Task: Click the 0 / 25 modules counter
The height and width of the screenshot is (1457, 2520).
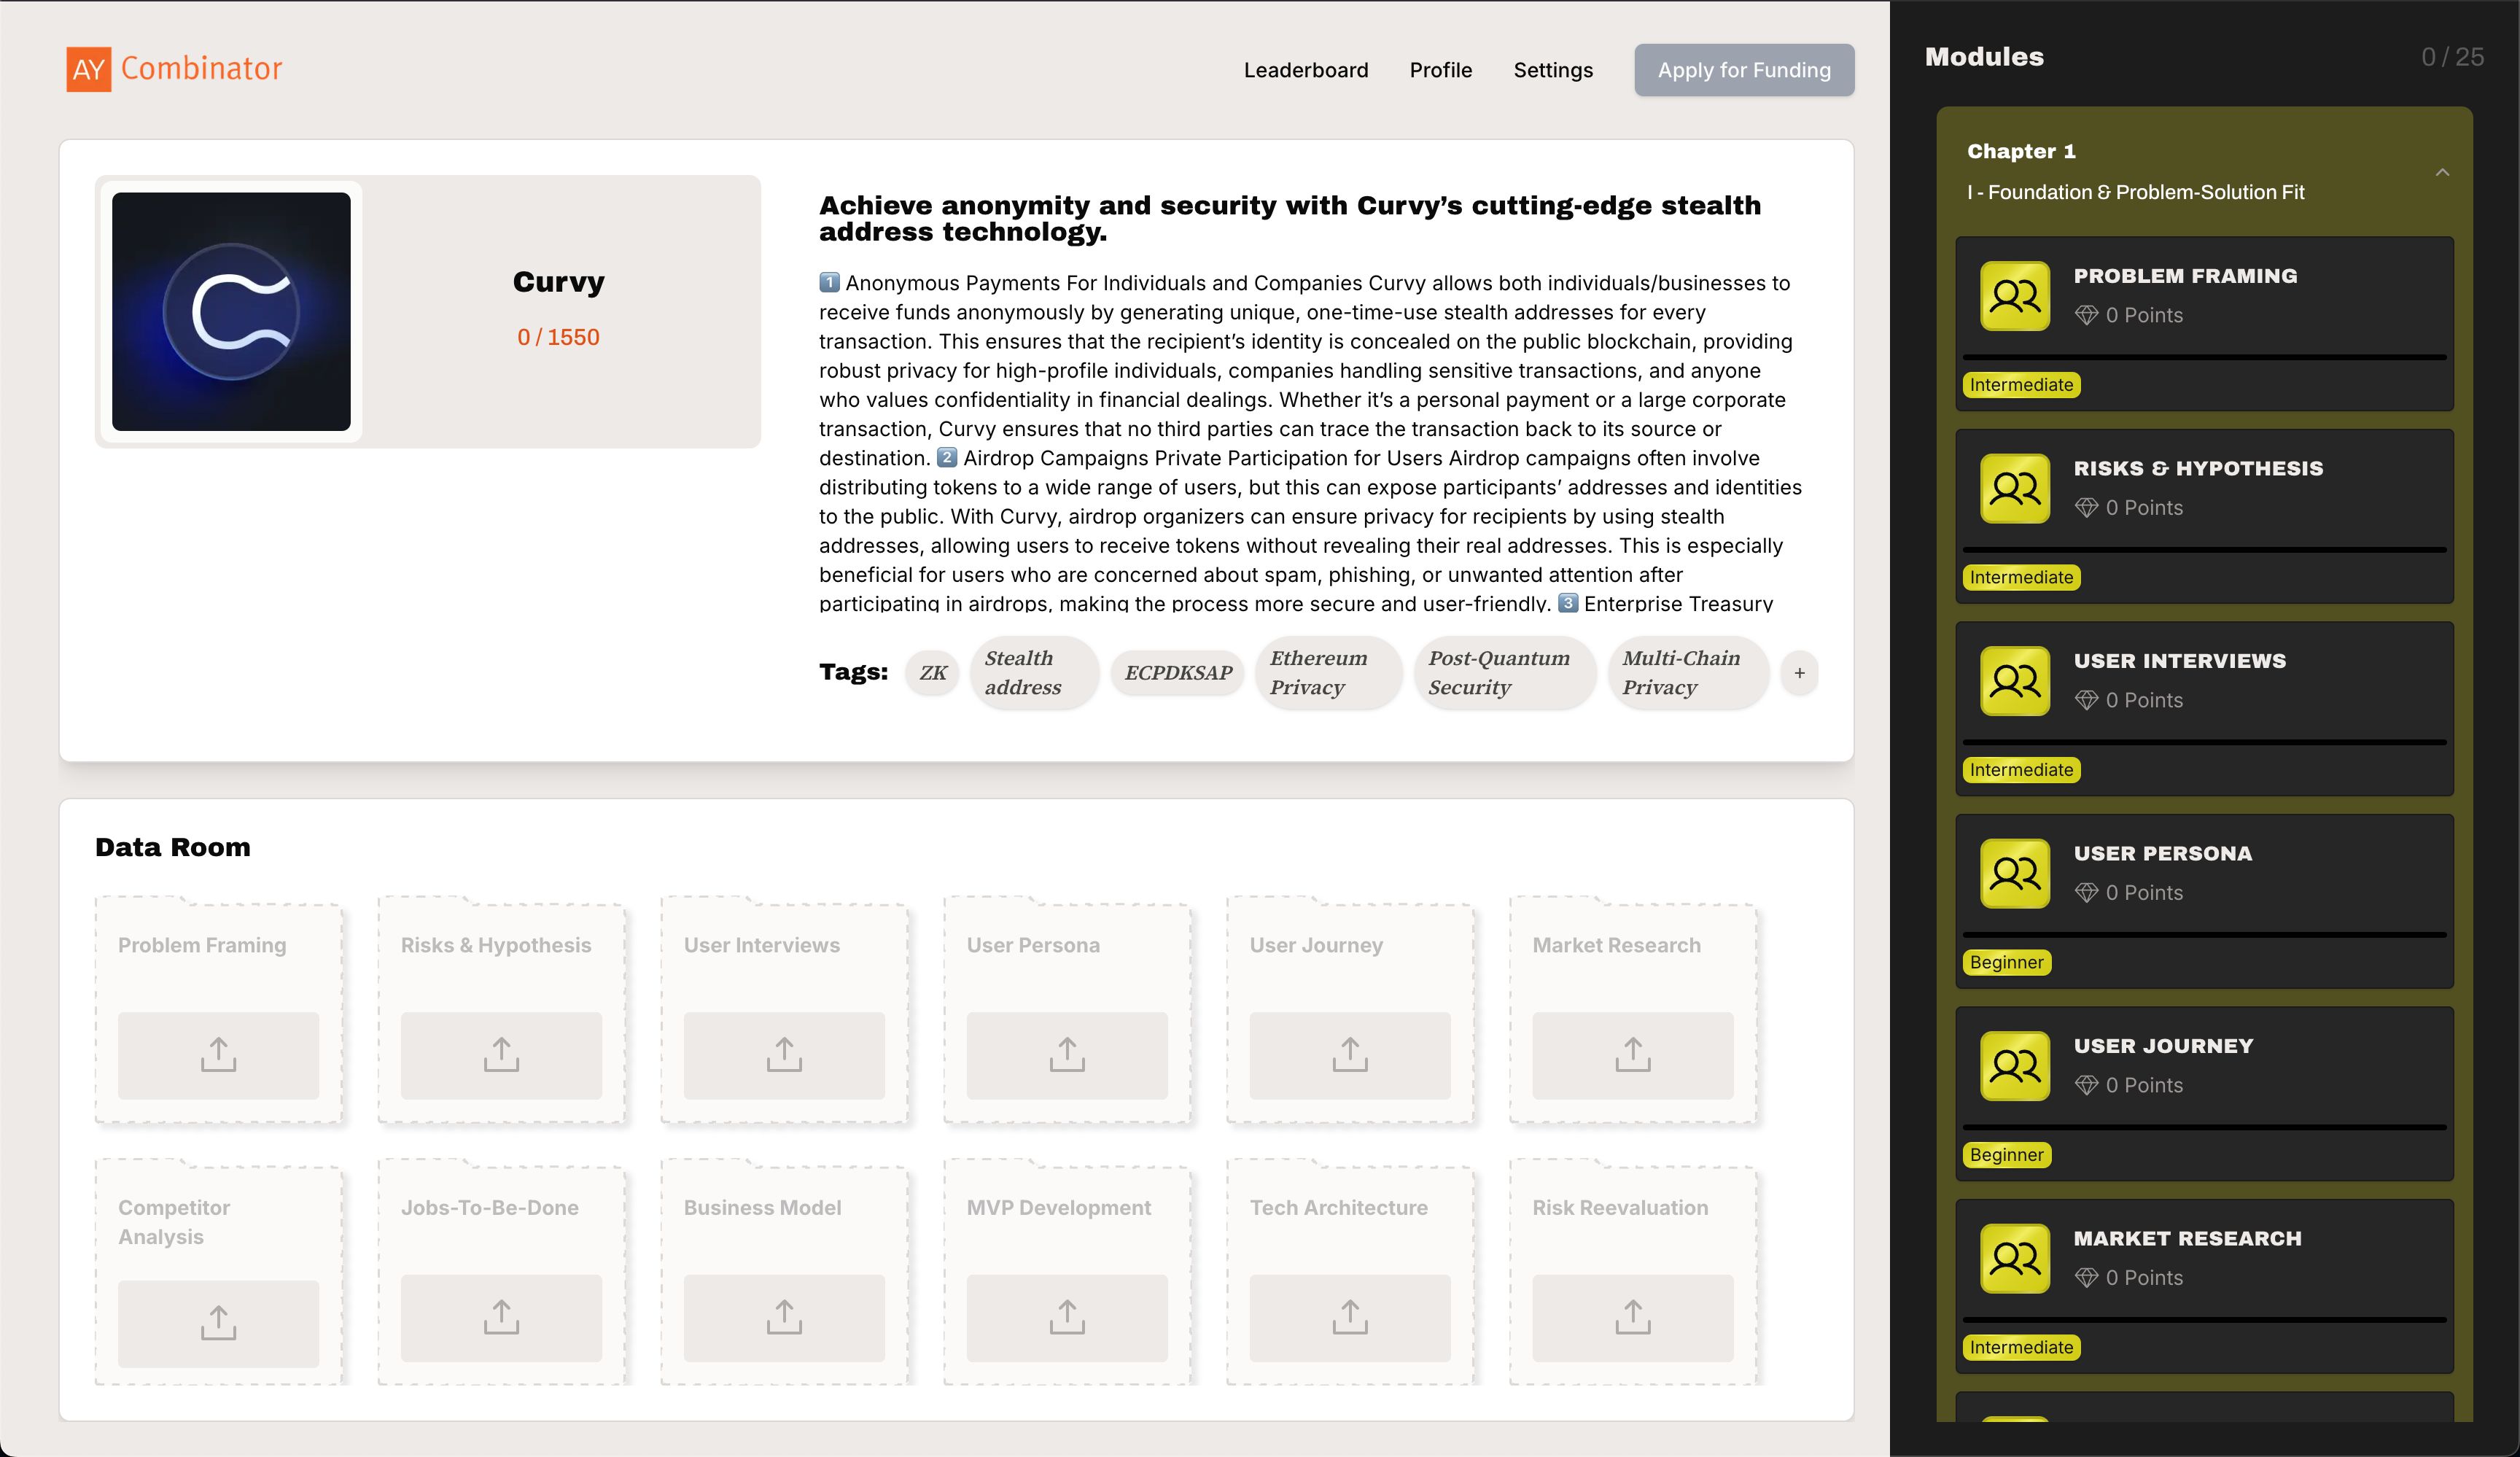Action: point(2452,57)
